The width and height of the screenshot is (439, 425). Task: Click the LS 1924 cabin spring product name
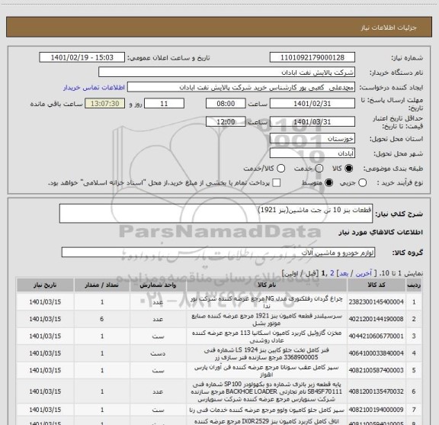click(267, 353)
